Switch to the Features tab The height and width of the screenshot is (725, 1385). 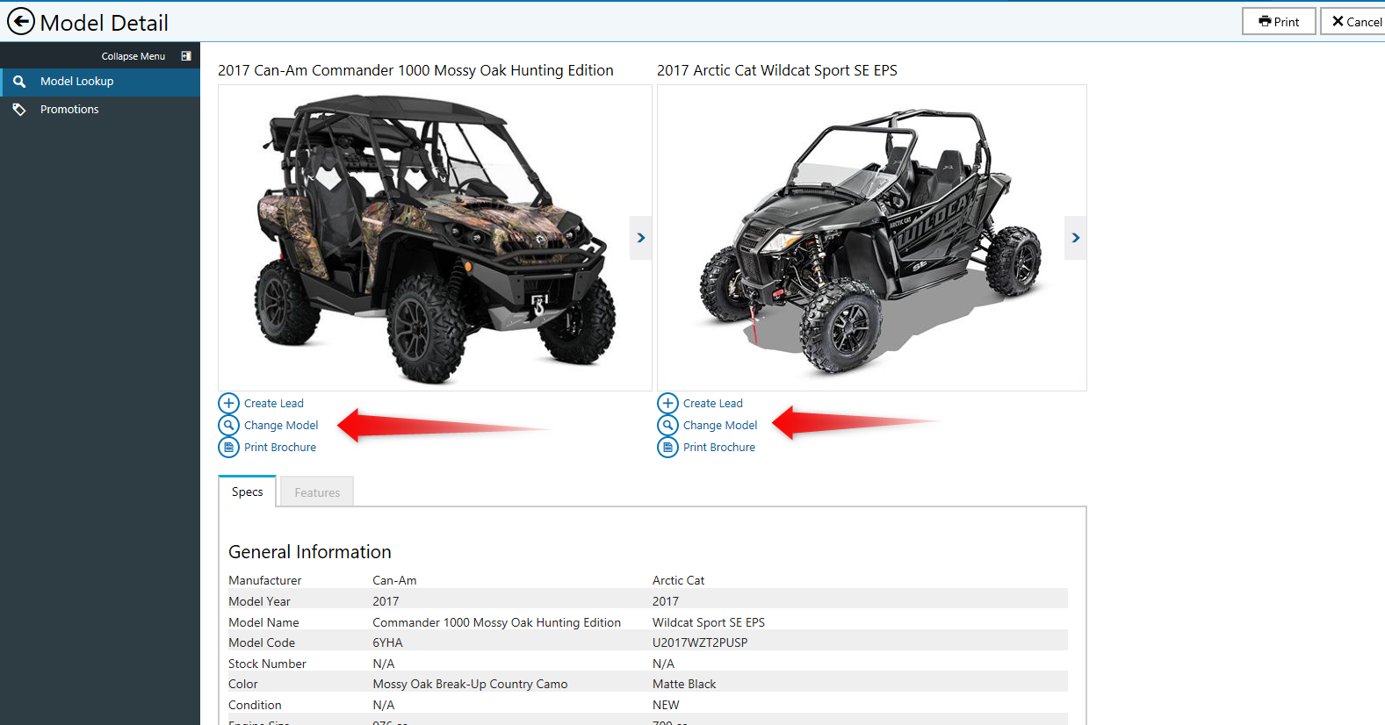[x=317, y=492]
